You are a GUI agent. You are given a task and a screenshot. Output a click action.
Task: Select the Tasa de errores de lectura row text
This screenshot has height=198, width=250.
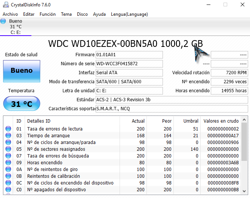[55, 129]
